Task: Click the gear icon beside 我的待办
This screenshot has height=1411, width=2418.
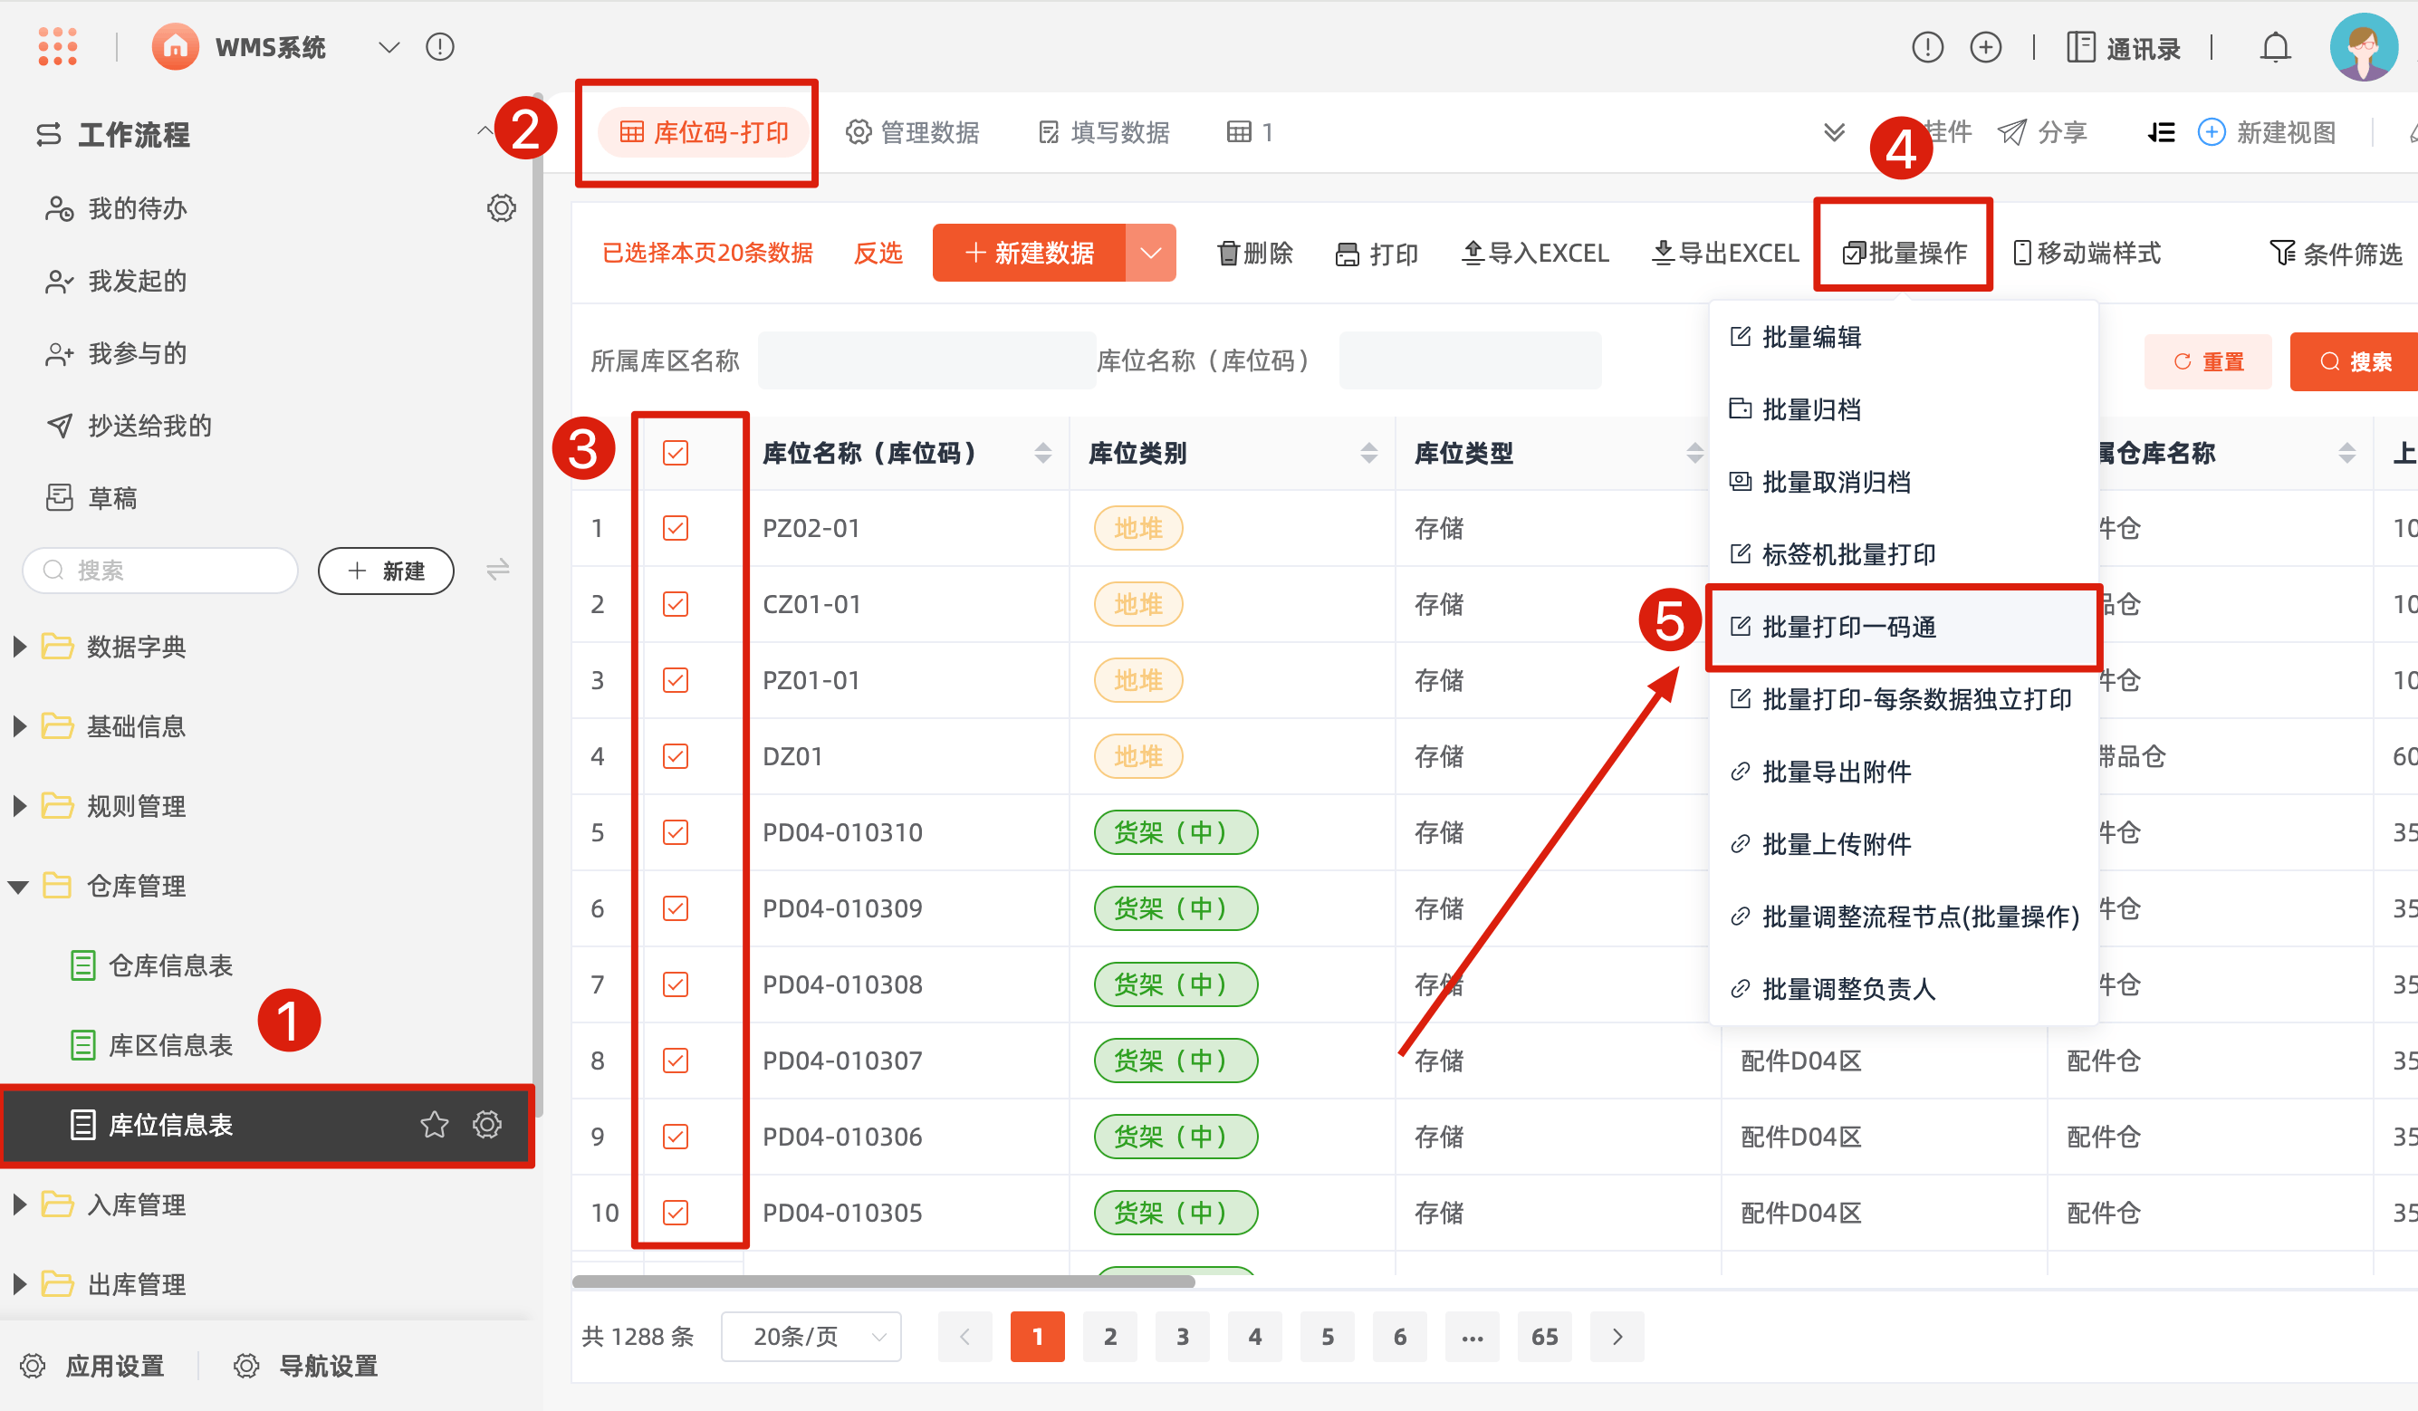Action: [501, 208]
